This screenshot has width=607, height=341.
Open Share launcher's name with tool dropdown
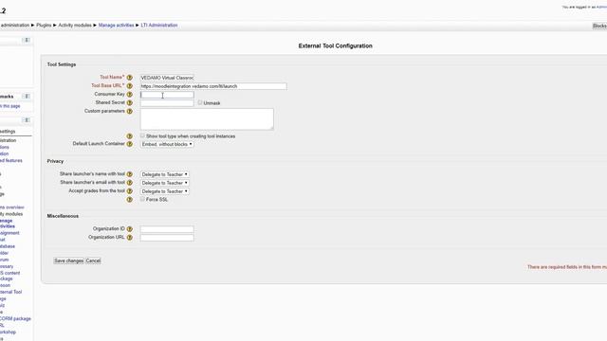[164, 174]
